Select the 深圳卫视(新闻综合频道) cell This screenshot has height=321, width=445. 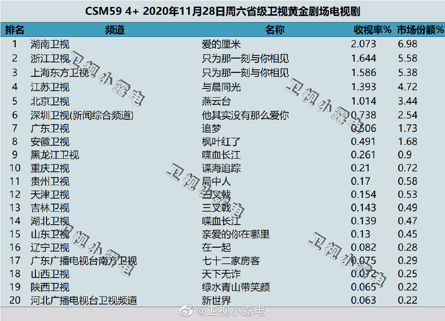82,115
